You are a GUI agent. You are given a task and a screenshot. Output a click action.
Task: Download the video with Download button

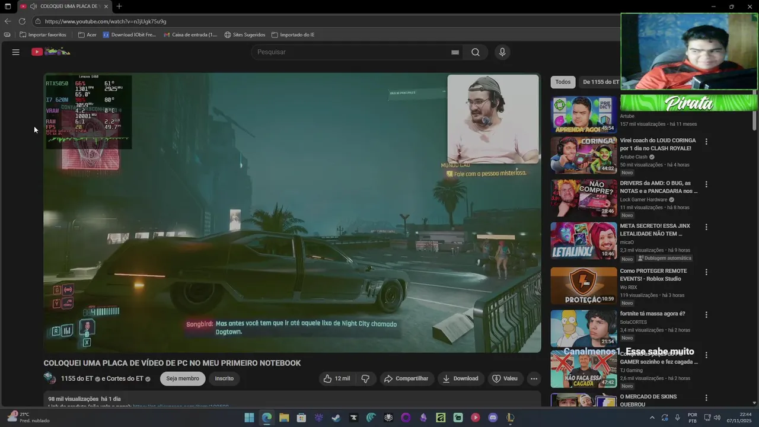[x=460, y=378]
